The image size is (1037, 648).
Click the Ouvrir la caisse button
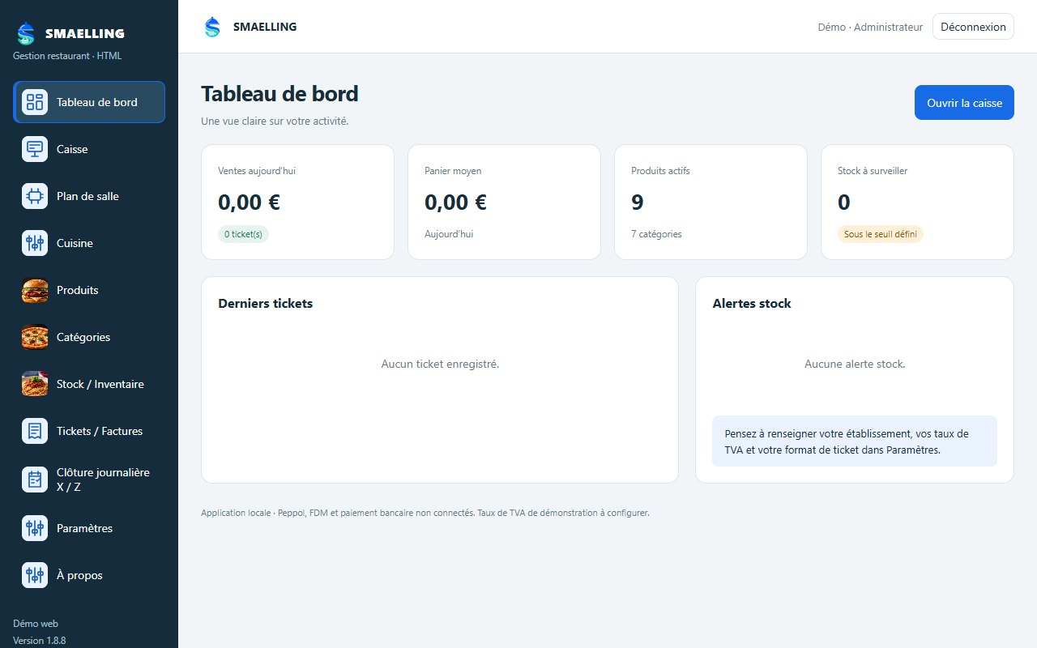click(x=964, y=103)
